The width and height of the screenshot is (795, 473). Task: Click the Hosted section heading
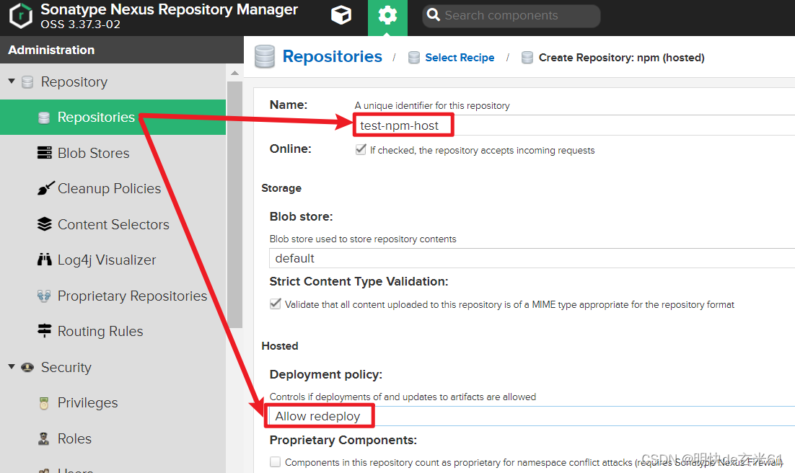280,346
